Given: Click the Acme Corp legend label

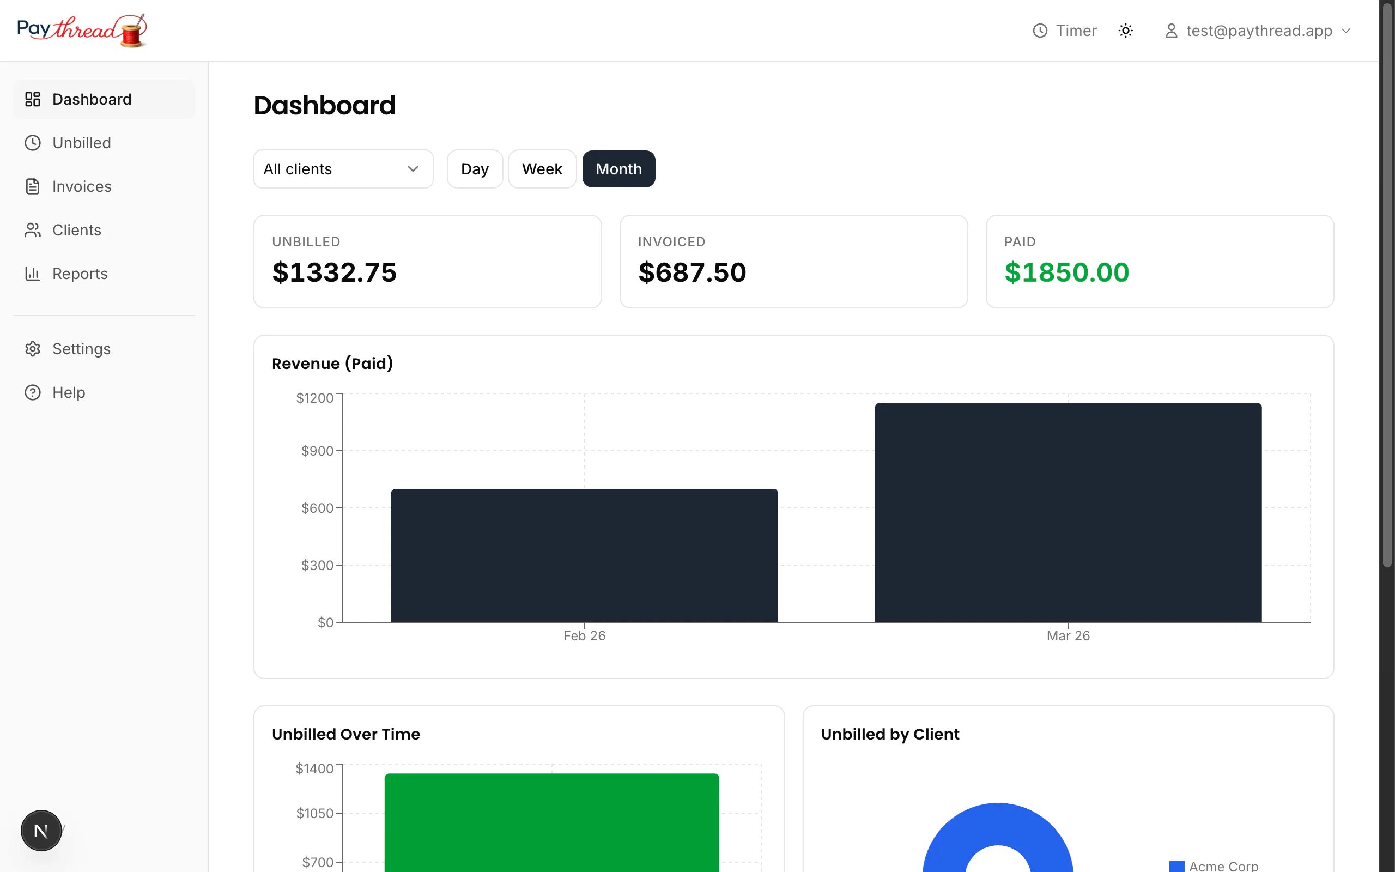Looking at the screenshot, I should 1223,866.
